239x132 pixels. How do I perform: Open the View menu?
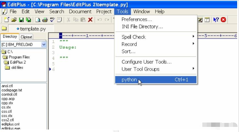click(x=39, y=12)
